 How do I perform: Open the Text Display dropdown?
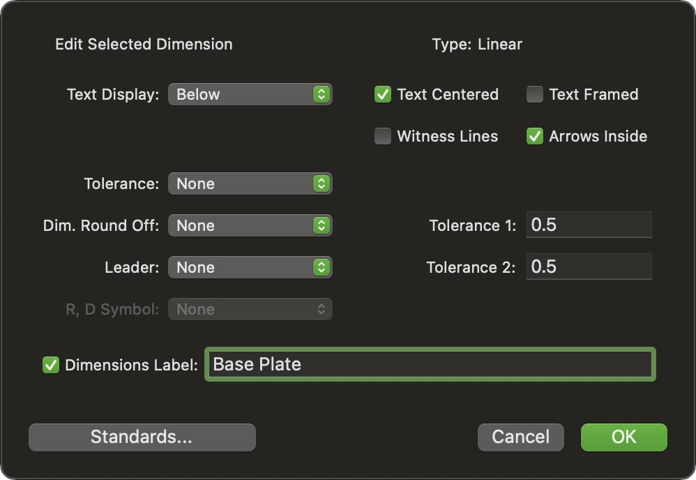tap(250, 94)
